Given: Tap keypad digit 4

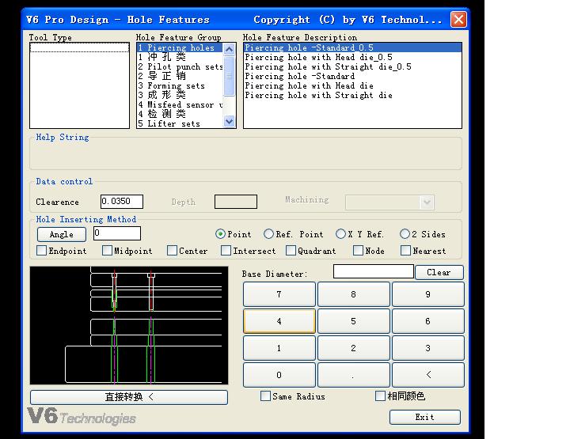Looking at the screenshot, I should [279, 321].
